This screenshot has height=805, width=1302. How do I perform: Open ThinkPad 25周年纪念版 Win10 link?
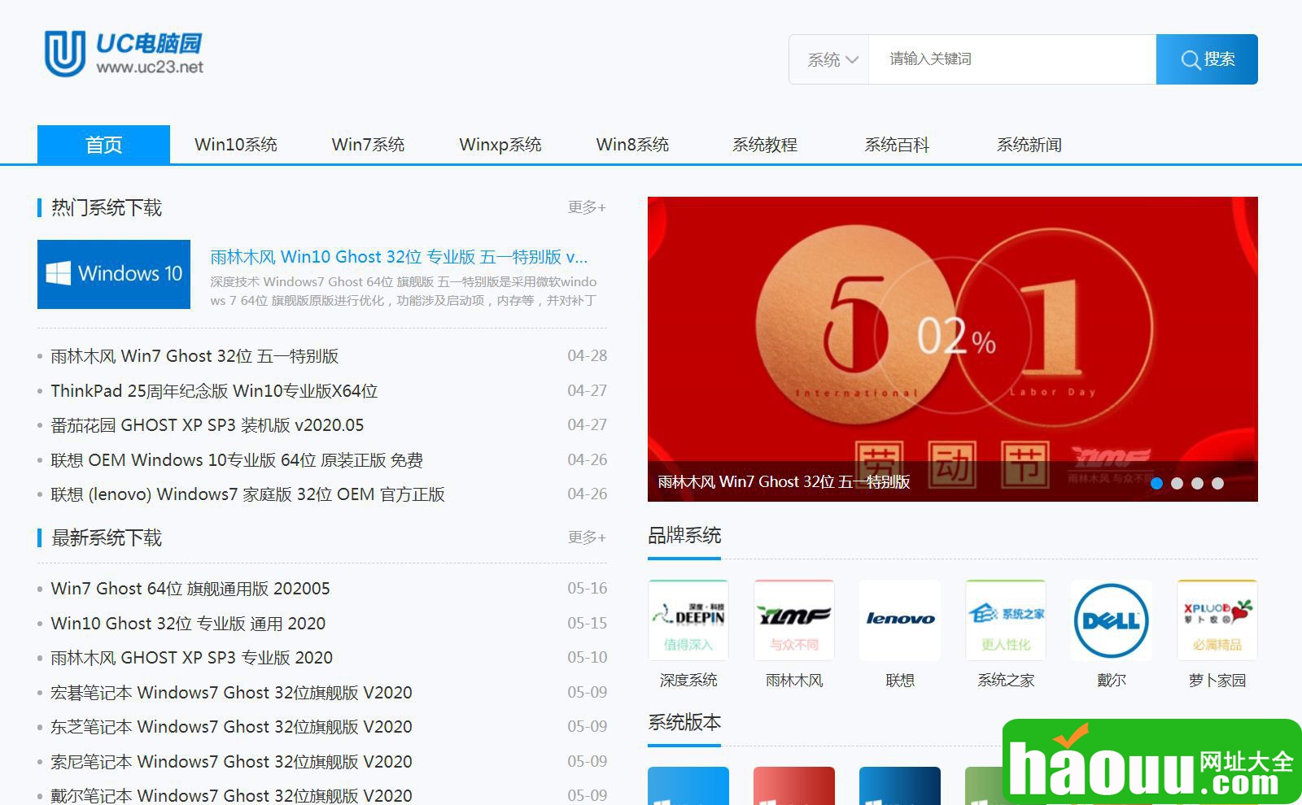pos(214,391)
